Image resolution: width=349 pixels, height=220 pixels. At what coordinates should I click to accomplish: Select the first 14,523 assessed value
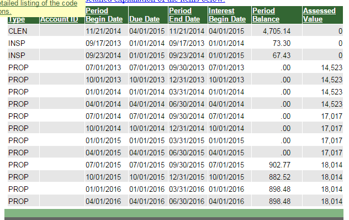[x=322, y=67]
